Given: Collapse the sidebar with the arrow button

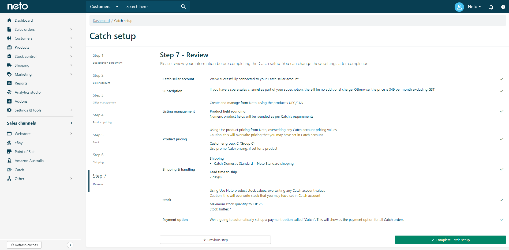Looking at the screenshot, I should coord(70,245).
